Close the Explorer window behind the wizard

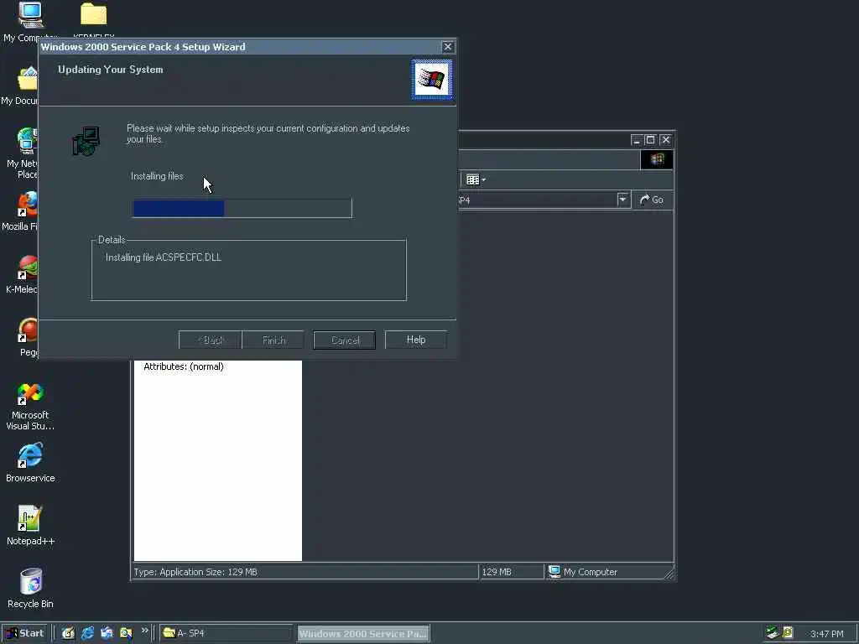click(x=665, y=140)
